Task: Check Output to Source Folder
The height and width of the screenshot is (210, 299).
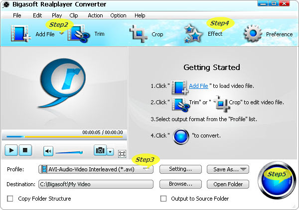Action: click(163, 199)
